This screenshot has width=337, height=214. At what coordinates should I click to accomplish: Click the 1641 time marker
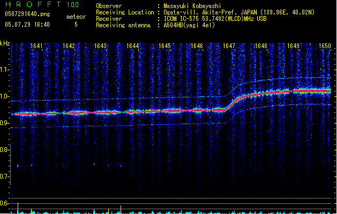pos(37,47)
